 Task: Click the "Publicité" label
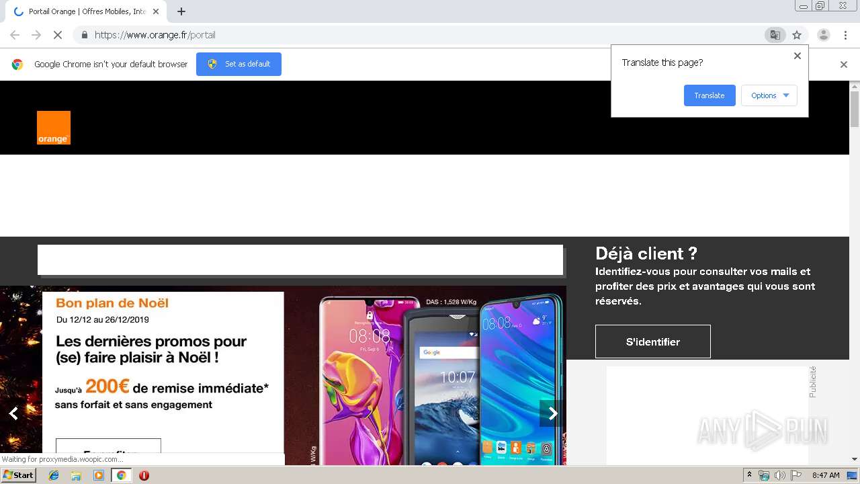tap(812, 382)
